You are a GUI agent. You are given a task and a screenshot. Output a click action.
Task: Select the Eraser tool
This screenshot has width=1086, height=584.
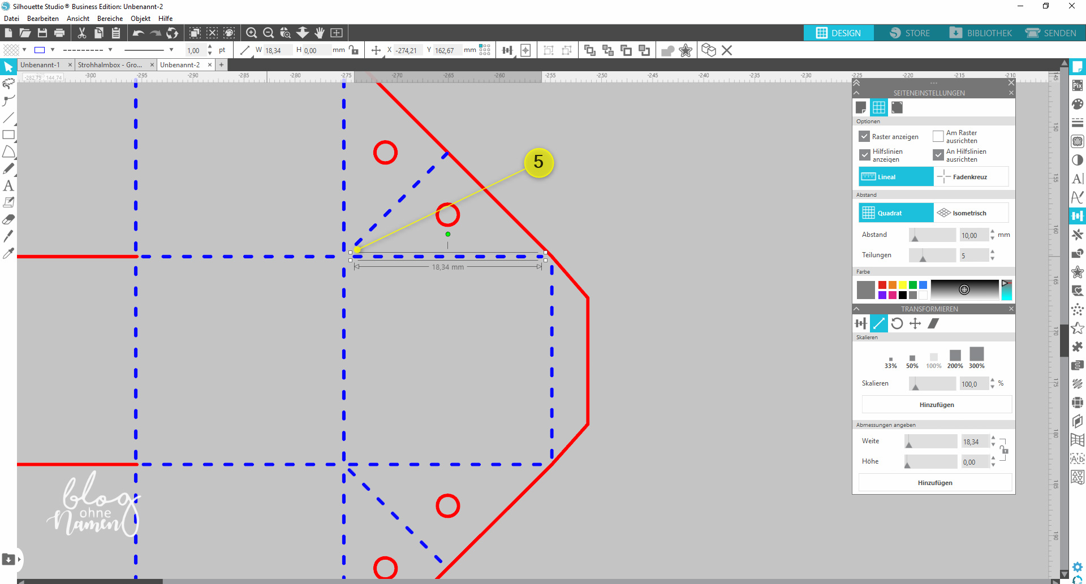click(x=8, y=219)
